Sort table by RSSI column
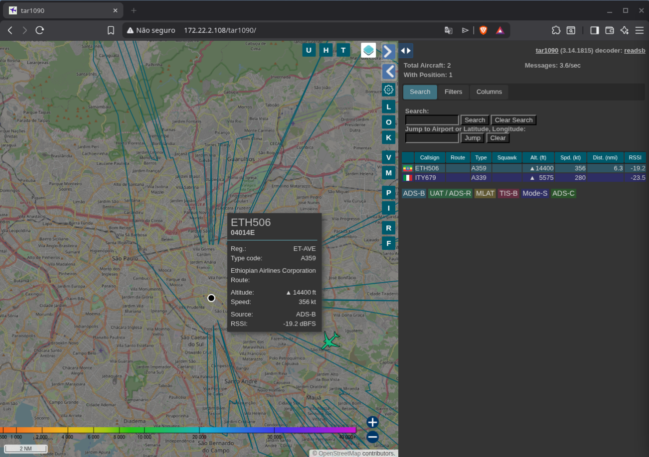This screenshot has height=457, width=649. click(x=635, y=158)
